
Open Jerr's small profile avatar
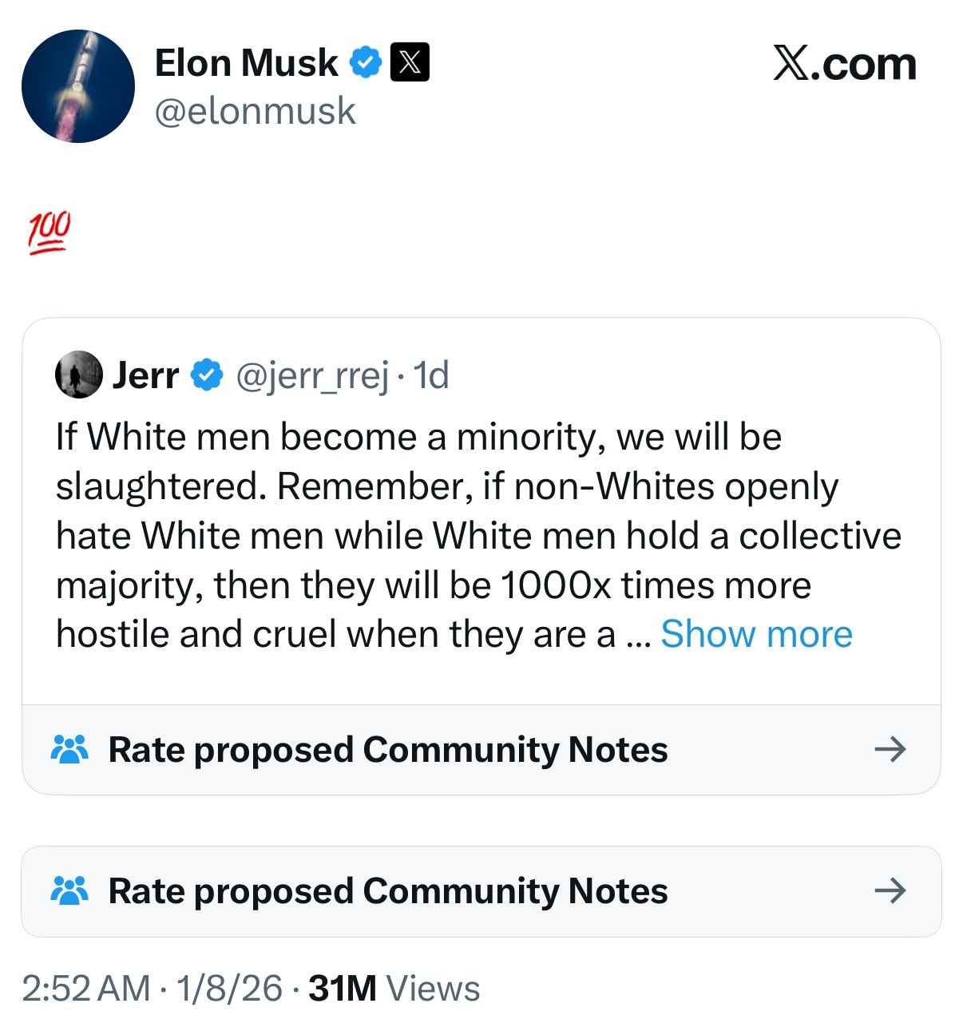click(78, 375)
